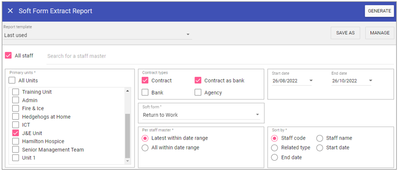Tick the All Units checkbox
Viewport: 399px width, 170px height.
coord(12,81)
